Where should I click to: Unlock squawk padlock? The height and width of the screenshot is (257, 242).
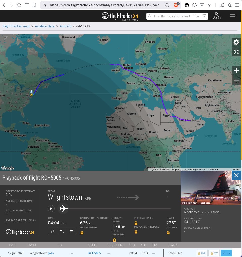[168, 233]
